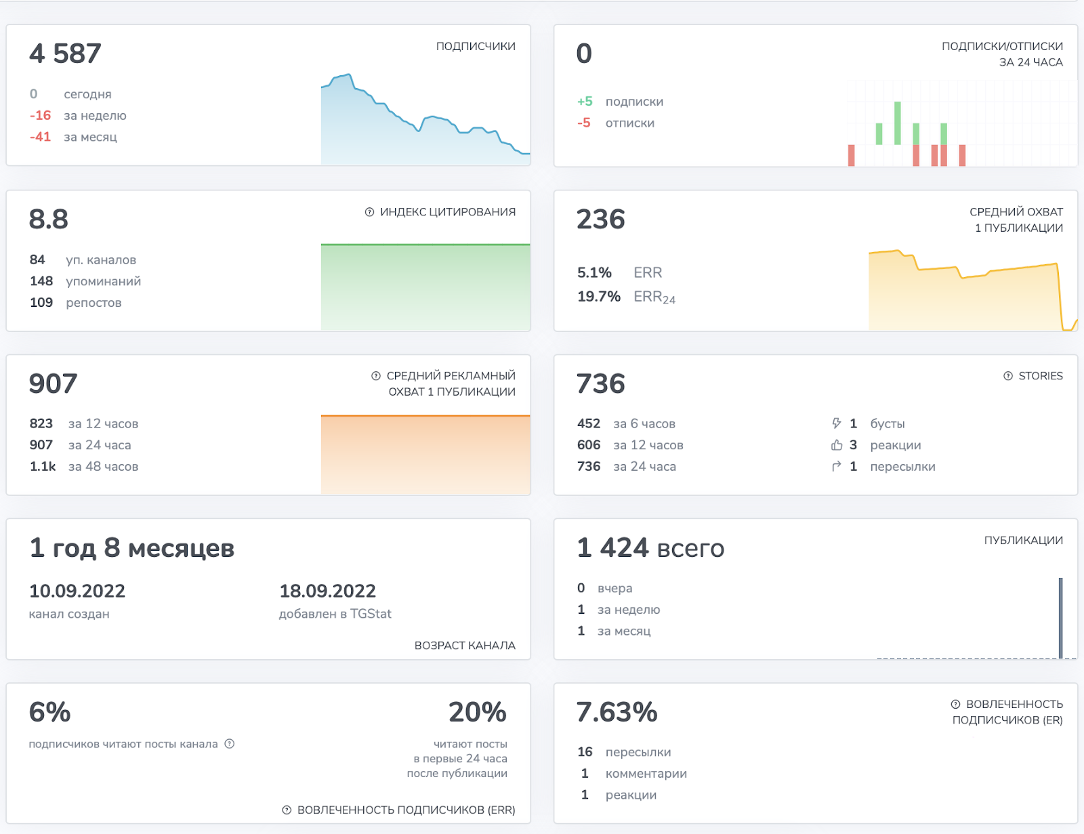Click TGStat added date '18.09.2022'

(x=328, y=591)
